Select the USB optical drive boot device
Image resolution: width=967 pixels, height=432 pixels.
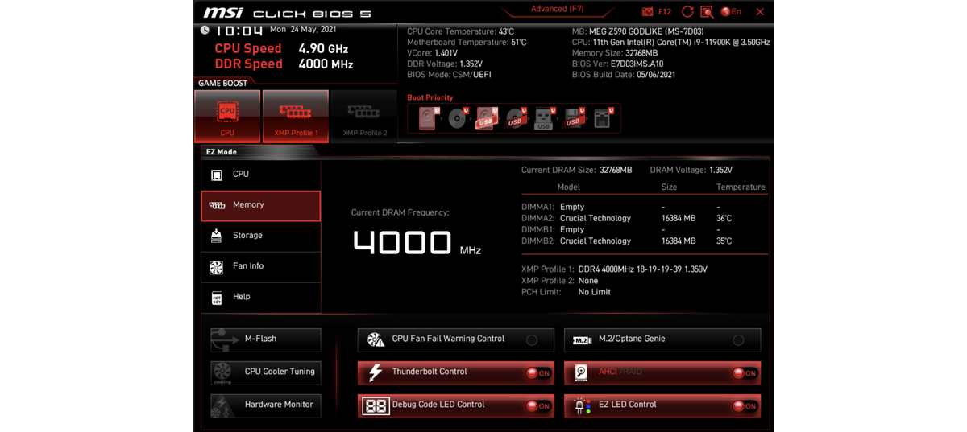(x=515, y=119)
